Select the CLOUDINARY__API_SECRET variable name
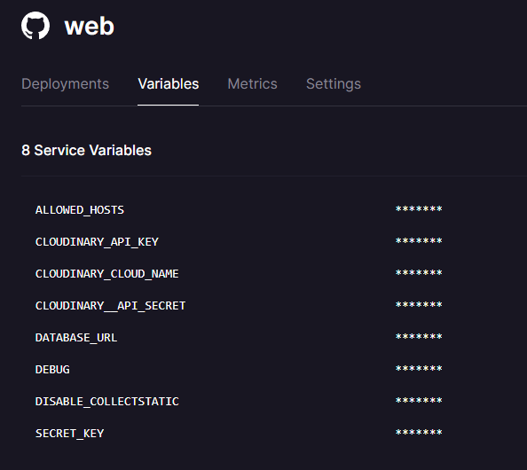The width and height of the screenshot is (527, 470). pyautogui.click(x=110, y=306)
